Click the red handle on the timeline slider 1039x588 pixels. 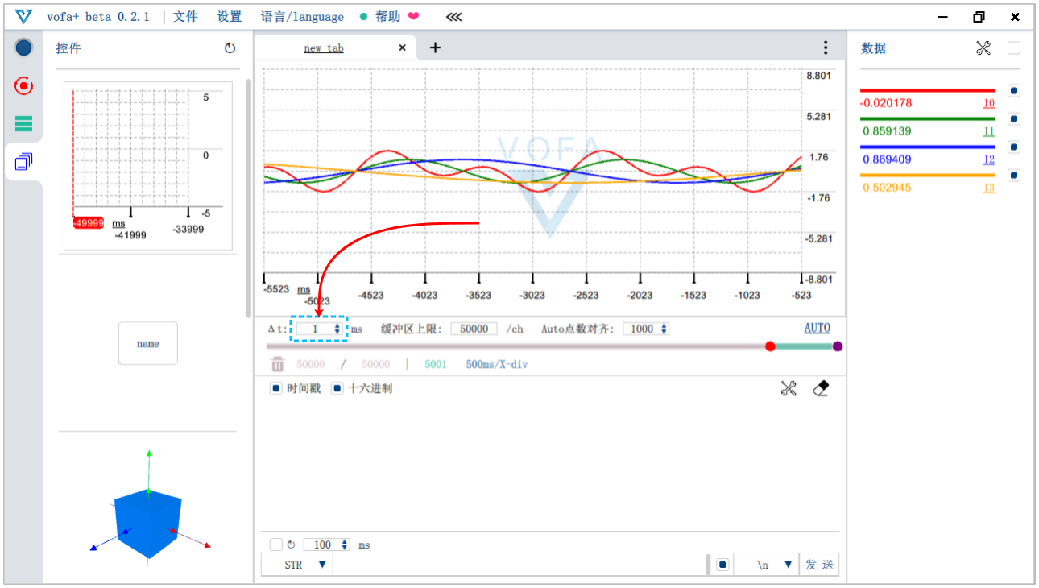[770, 346]
